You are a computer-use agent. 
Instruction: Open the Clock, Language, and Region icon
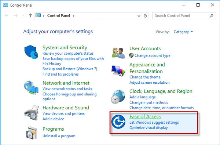pos(118,97)
